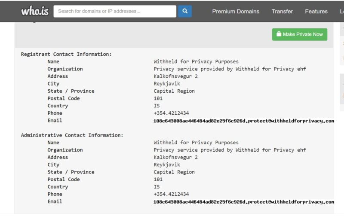The width and height of the screenshot is (344, 216).
Task: Click the registrant city Reykjavik
Action: (167, 84)
